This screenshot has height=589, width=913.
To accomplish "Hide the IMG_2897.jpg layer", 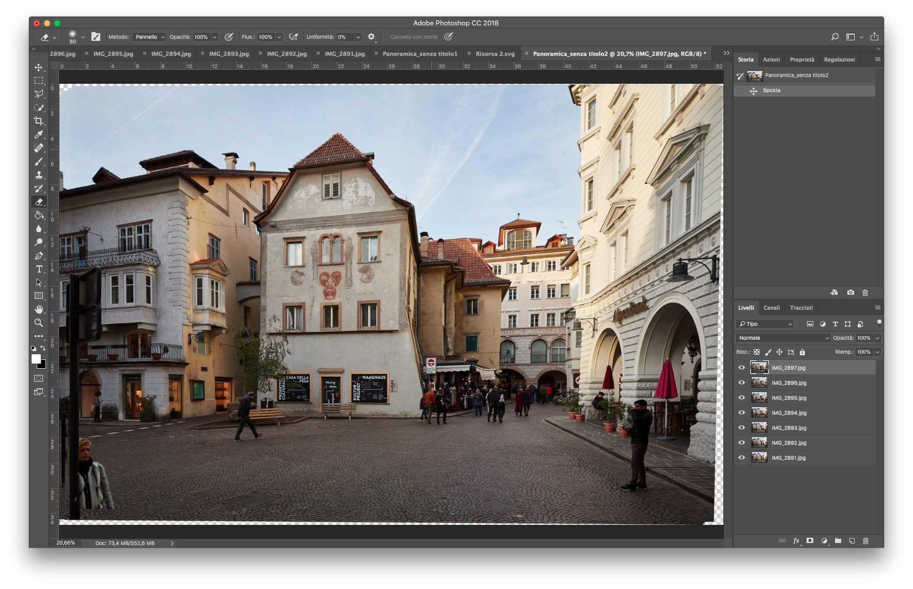I will pos(741,368).
